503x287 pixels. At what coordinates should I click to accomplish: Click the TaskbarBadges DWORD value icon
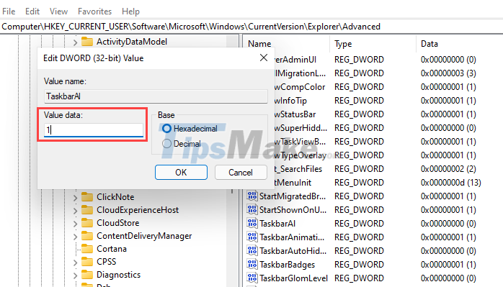[x=252, y=264]
